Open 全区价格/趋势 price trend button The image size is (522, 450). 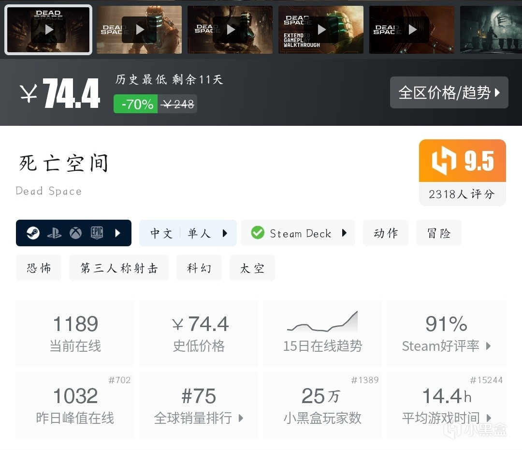449,92
